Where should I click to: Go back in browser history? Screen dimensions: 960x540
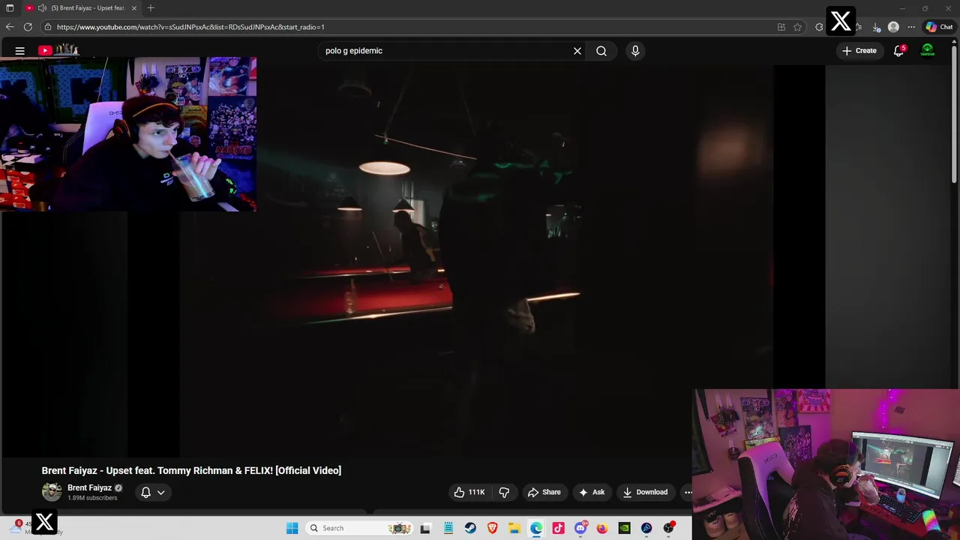click(x=10, y=27)
